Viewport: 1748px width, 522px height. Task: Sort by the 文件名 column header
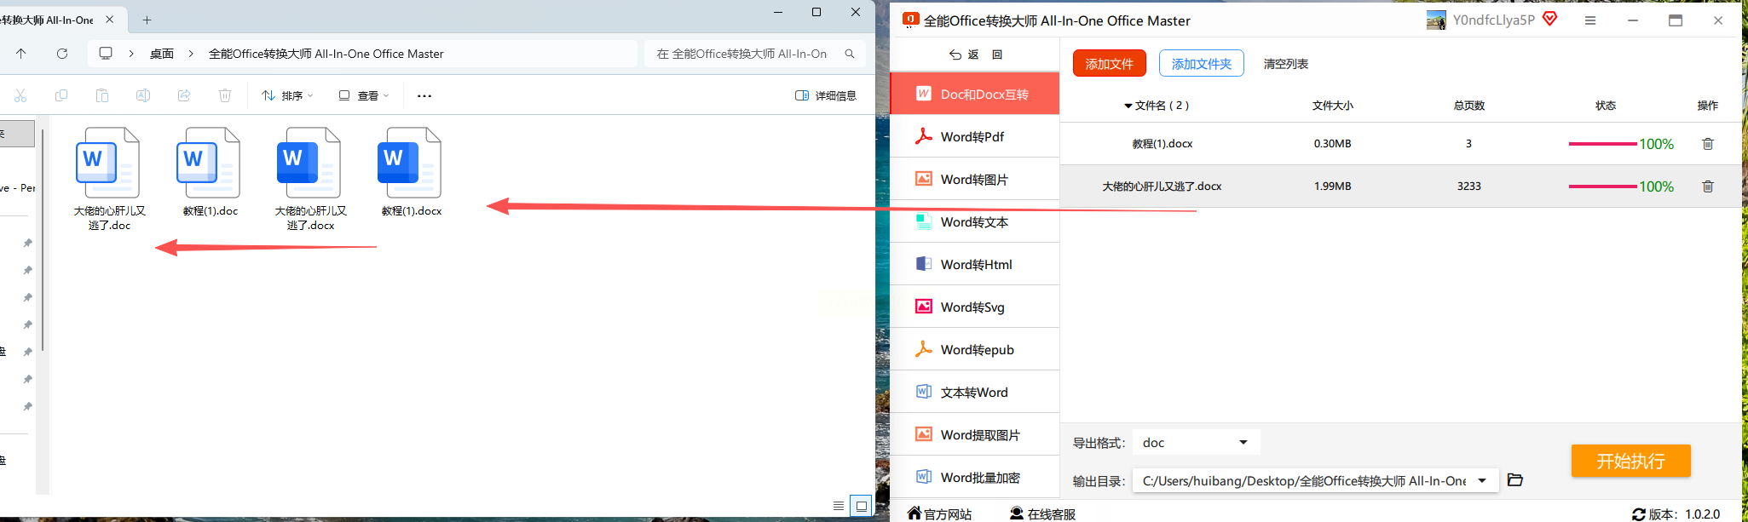click(x=1157, y=106)
